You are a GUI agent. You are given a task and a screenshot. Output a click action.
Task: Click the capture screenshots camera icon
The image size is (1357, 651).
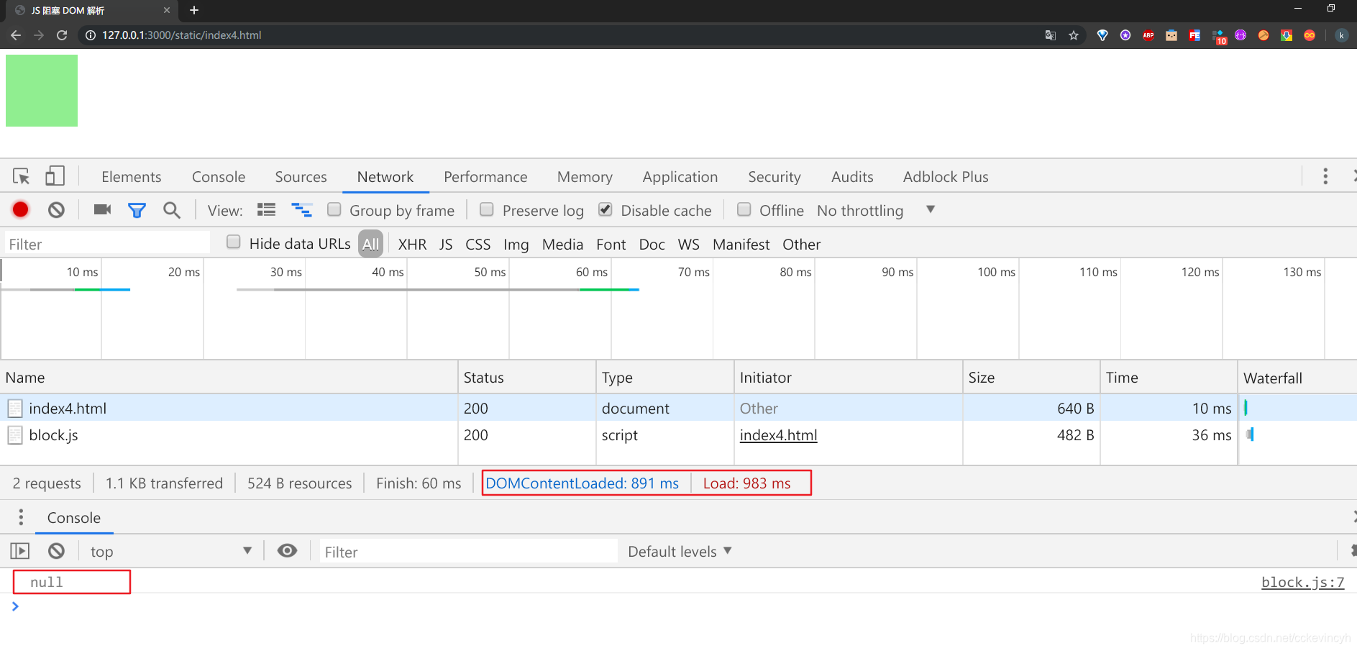pos(102,209)
